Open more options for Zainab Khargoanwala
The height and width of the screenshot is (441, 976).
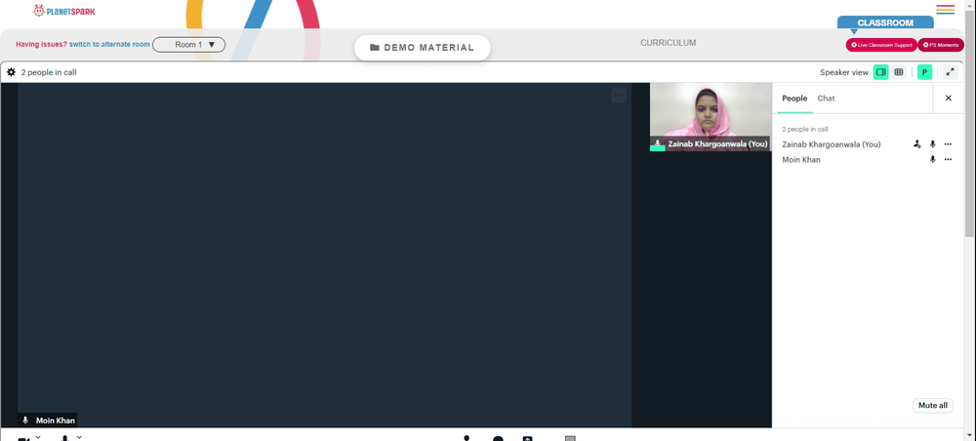tap(948, 144)
